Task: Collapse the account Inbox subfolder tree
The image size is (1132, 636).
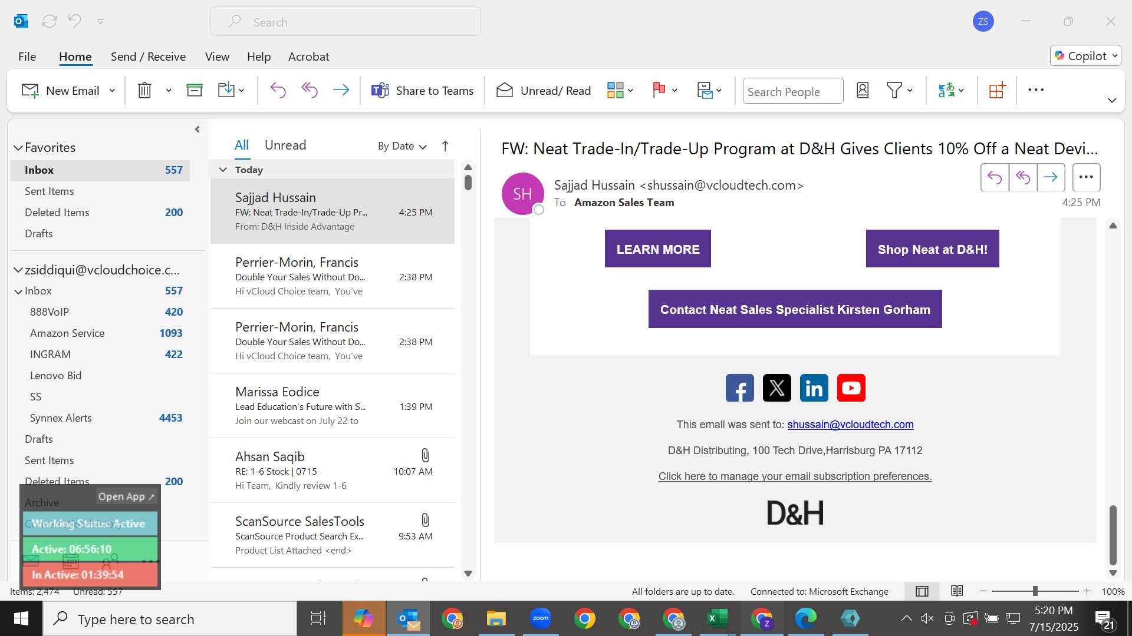Action: (18, 291)
